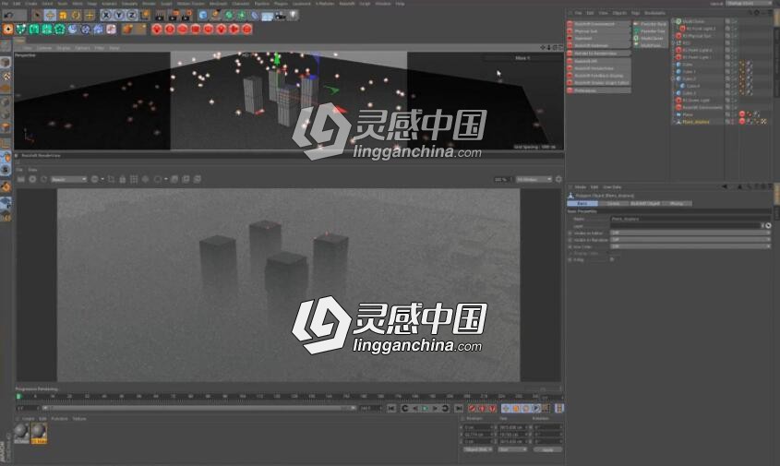Toggle visibility dots for the Cube object
This screenshot has height=466, width=780.
coord(734,65)
